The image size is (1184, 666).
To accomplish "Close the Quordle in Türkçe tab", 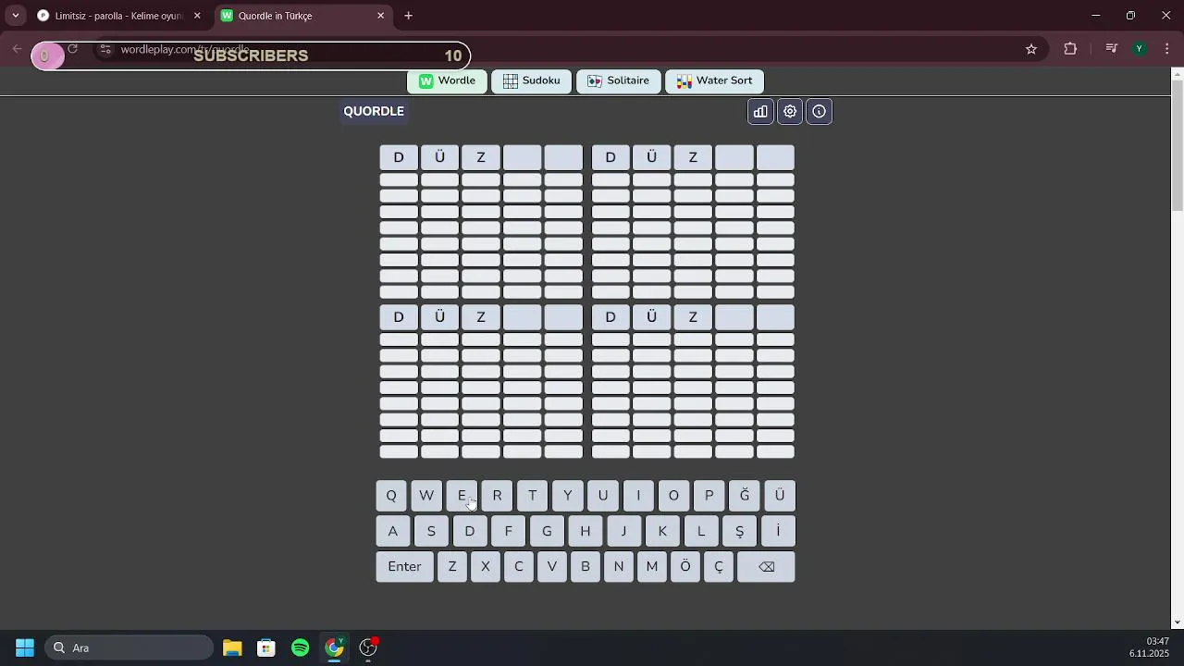I will tap(380, 16).
